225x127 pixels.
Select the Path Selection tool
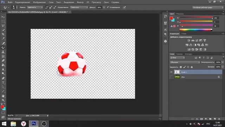[3, 87]
